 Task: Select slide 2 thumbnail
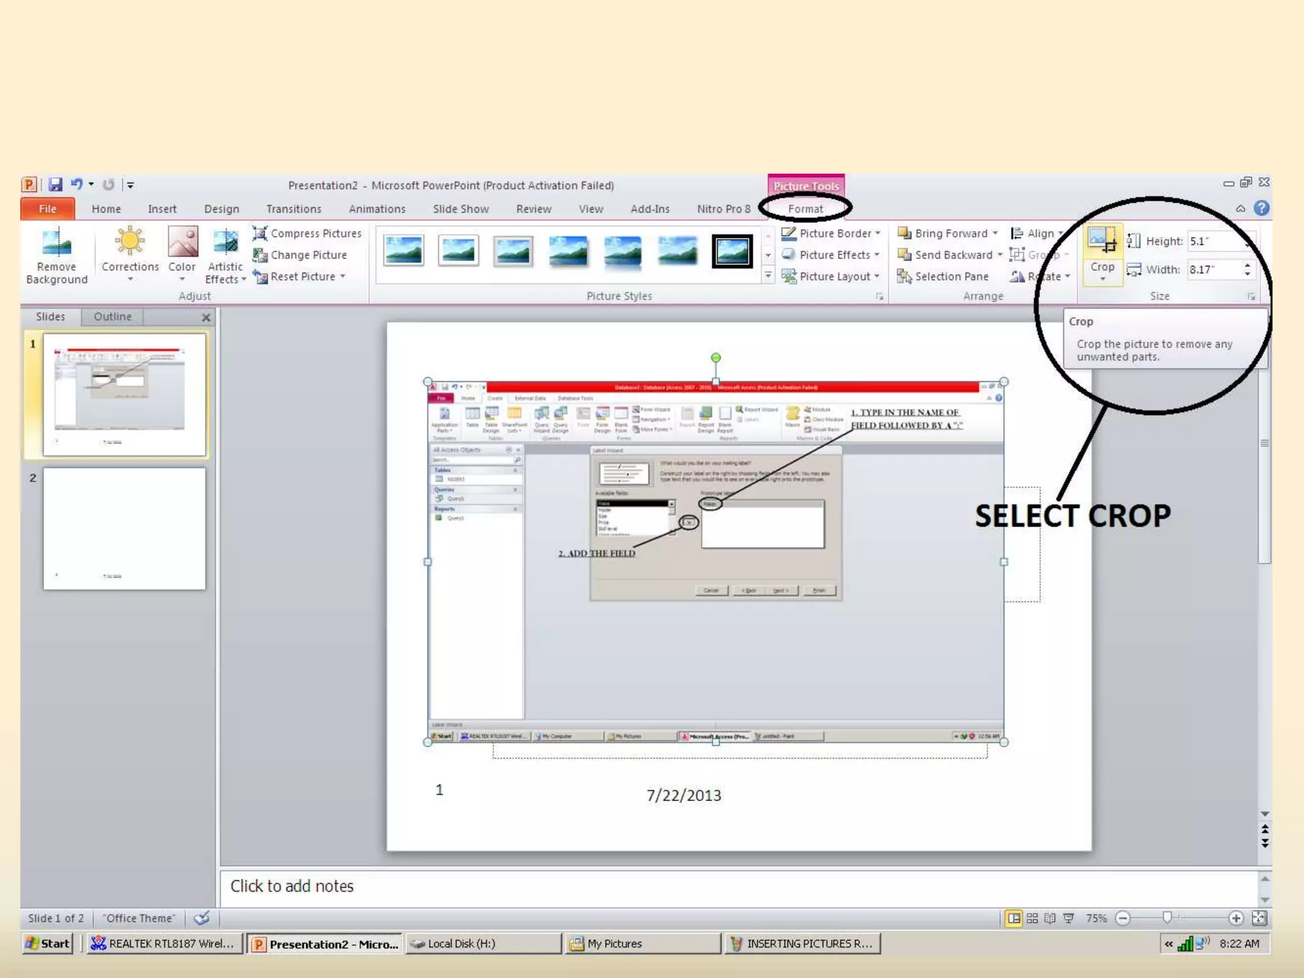pos(124,529)
